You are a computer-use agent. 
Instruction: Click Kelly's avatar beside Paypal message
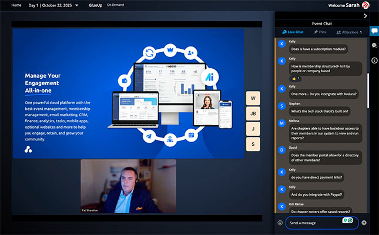pyautogui.click(x=282, y=189)
